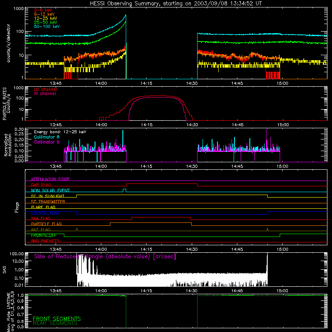Select the 50-100 keV legend label
Image resolution: width=332 pixels, height=332 pixels.
tap(47, 26)
